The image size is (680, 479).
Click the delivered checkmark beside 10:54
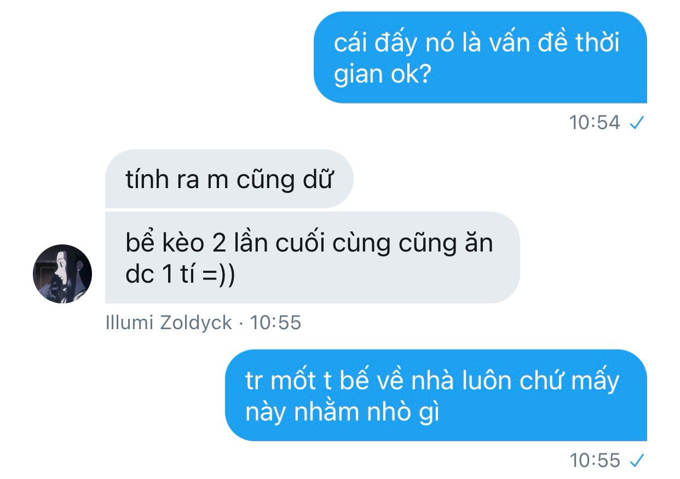pos(636,123)
